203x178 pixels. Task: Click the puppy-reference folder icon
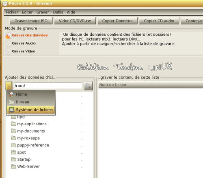pyautogui.click(x=13, y=145)
